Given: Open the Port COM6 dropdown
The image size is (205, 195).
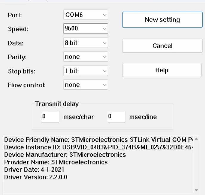Looking at the screenshot, I should tap(86, 15).
